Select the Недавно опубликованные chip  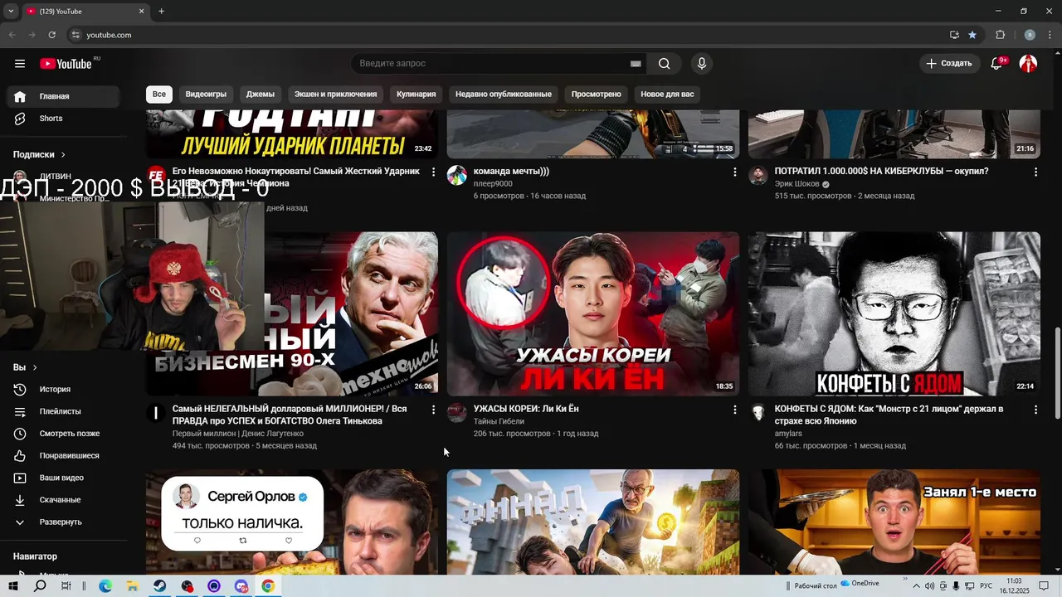pyautogui.click(x=504, y=95)
